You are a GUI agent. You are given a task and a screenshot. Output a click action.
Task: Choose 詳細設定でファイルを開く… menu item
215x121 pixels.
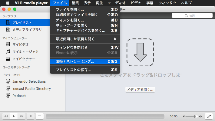click(x=85, y=15)
